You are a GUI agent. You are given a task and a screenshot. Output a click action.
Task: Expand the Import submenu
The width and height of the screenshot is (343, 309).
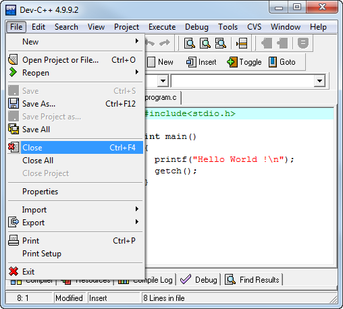(x=76, y=210)
